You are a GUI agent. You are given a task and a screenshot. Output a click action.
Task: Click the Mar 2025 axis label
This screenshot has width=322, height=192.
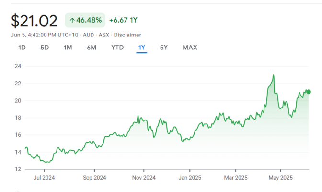click(235, 177)
